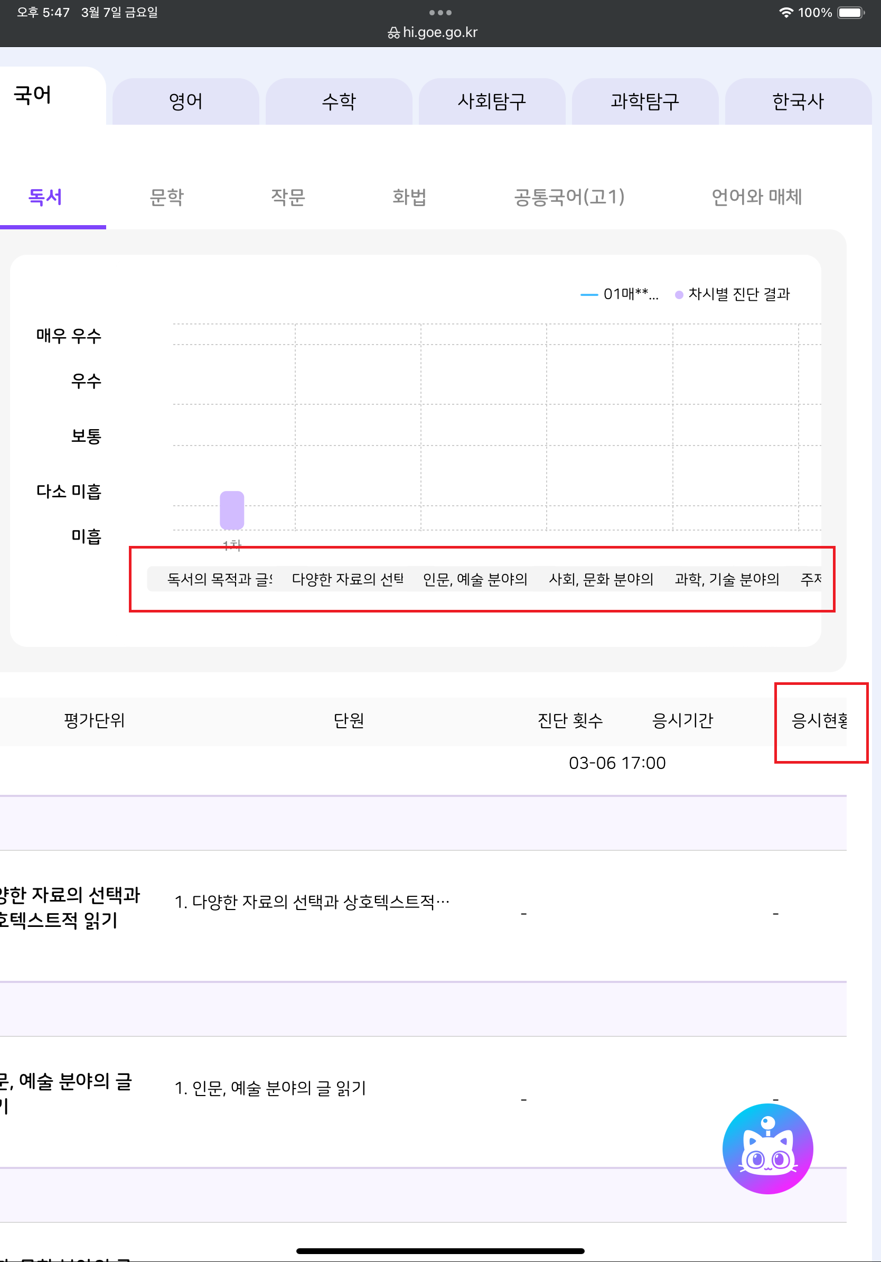Select the 한국사 subject tab

(798, 101)
